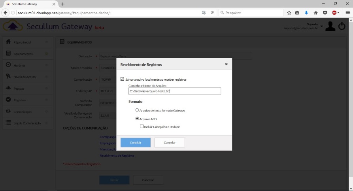Select the Arquivo AFD radio button
Viewport: 353px width, 191px height.
[x=137, y=118]
